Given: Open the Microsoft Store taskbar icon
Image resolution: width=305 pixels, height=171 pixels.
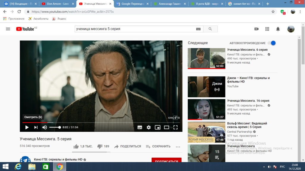Looking at the screenshot, I should [46, 167].
